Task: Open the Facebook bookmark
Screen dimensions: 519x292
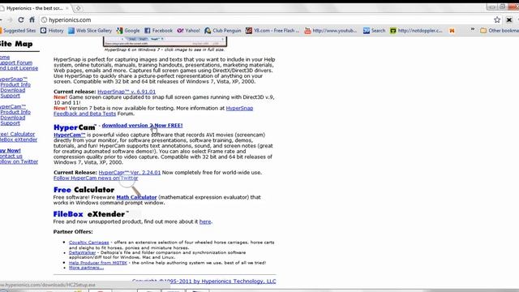Action: (x=159, y=31)
